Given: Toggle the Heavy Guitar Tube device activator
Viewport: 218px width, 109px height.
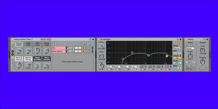Looking at the screenshot, I should [13, 39].
